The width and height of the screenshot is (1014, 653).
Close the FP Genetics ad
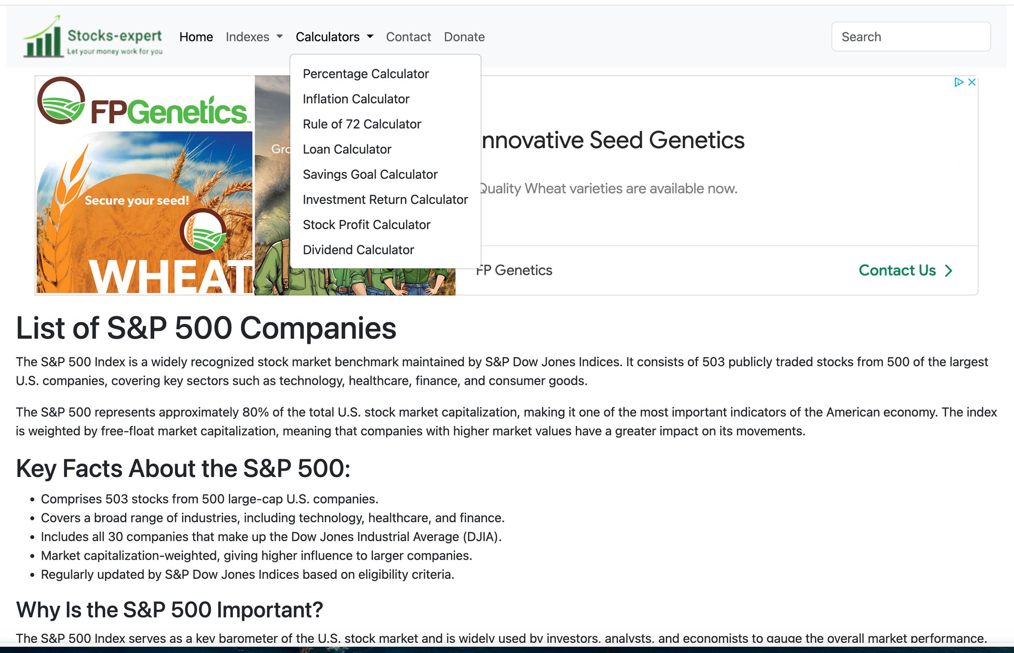coord(972,82)
